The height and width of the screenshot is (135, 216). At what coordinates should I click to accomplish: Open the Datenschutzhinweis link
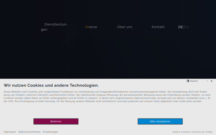point(30,132)
